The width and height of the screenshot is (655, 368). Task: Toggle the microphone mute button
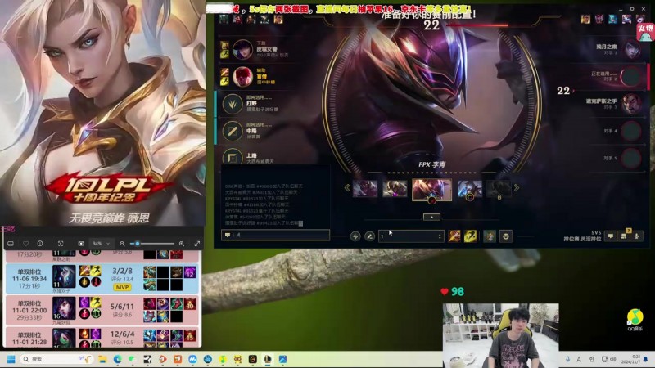(636, 236)
